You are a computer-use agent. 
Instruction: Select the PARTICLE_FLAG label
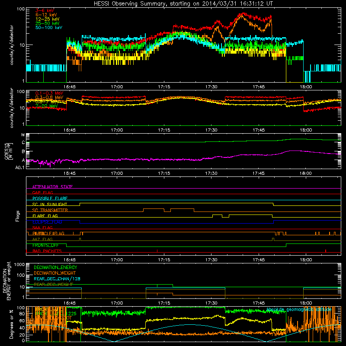tap(48, 234)
